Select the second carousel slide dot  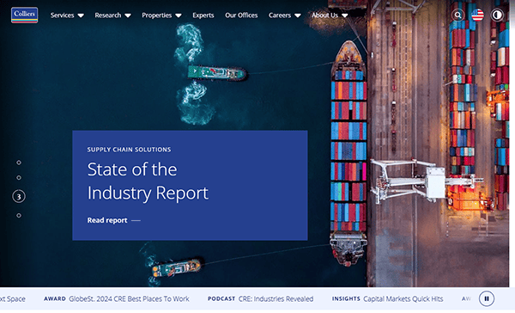(19, 177)
